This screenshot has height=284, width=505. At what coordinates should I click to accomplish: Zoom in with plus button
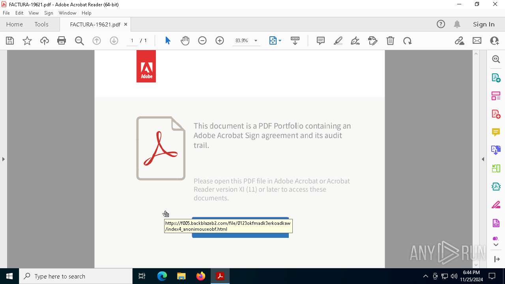[220, 41]
